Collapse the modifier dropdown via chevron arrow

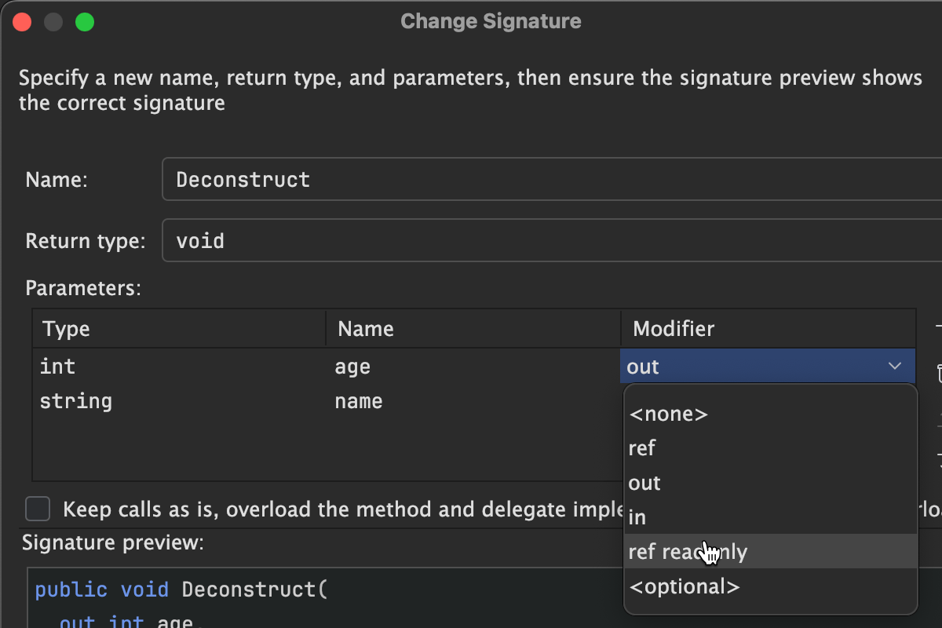point(894,367)
